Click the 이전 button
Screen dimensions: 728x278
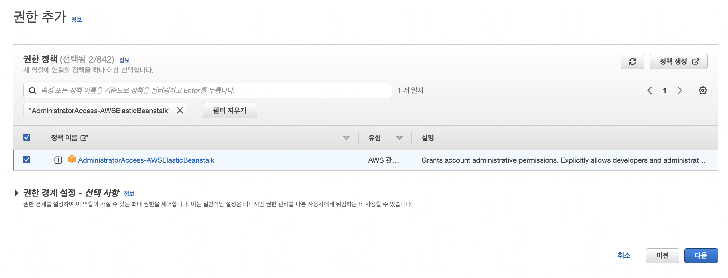pos(662,256)
